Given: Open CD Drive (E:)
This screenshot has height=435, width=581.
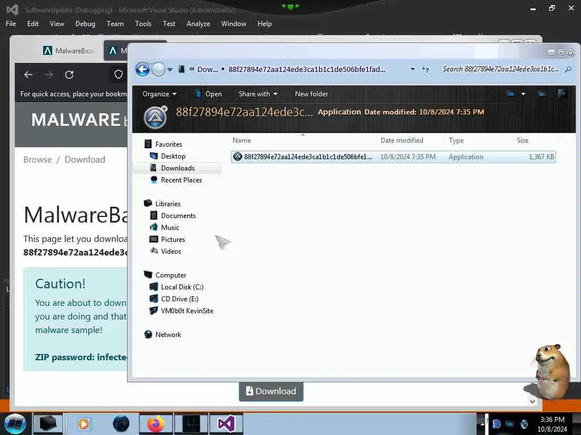Looking at the screenshot, I should (179, 299).
